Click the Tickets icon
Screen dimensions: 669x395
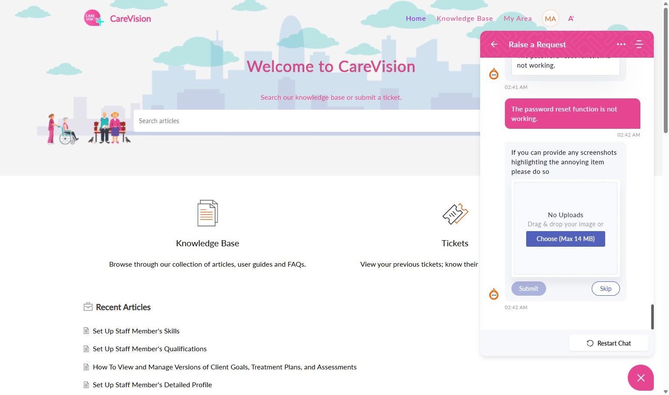(455, 214)
